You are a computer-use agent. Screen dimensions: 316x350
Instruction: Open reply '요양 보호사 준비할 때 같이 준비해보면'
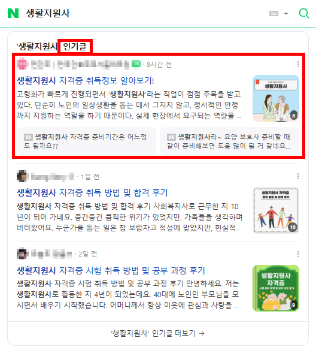click(230, 141)
